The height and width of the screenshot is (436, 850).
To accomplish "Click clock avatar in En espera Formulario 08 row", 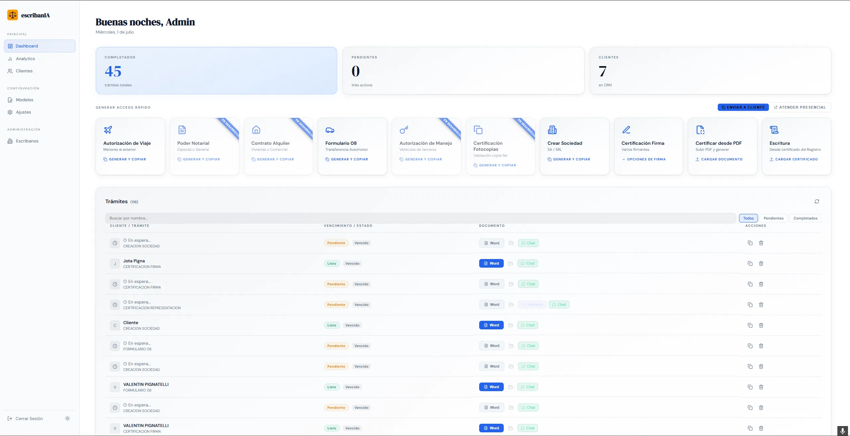I will click(x=115, y=346).
